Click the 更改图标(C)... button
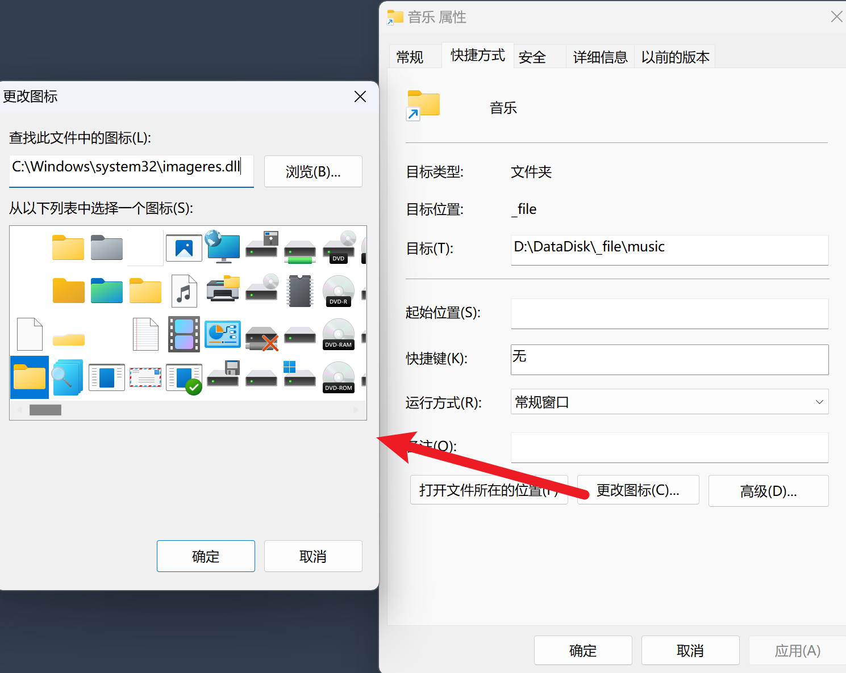The height and width of the screenshot is (673, 846). 638,490
